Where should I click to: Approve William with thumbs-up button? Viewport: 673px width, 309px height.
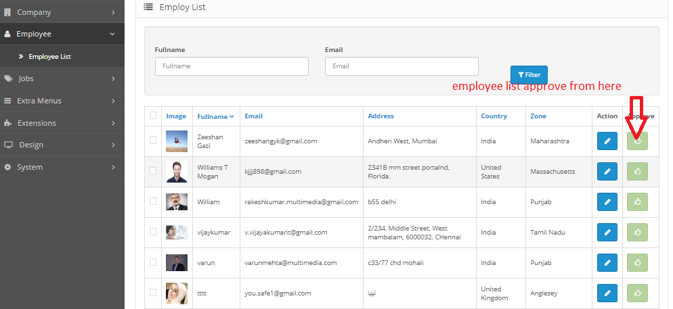[x=637, y=201]
